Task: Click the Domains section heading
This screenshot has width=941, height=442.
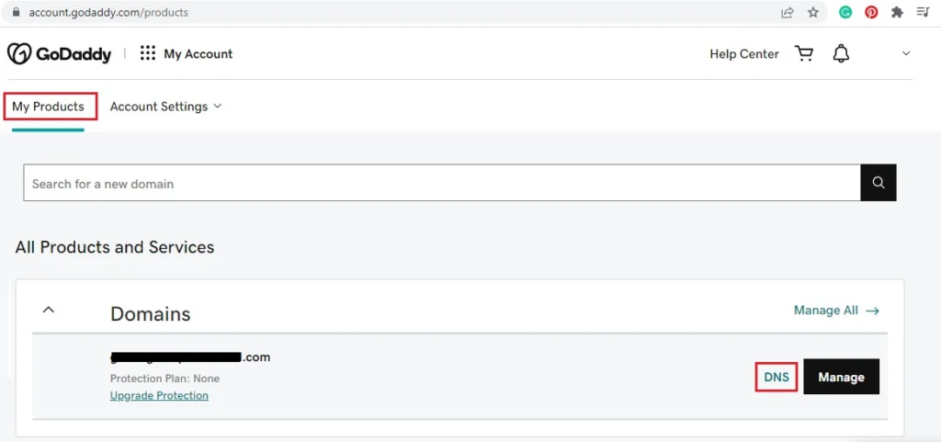Action: [150, 313]
